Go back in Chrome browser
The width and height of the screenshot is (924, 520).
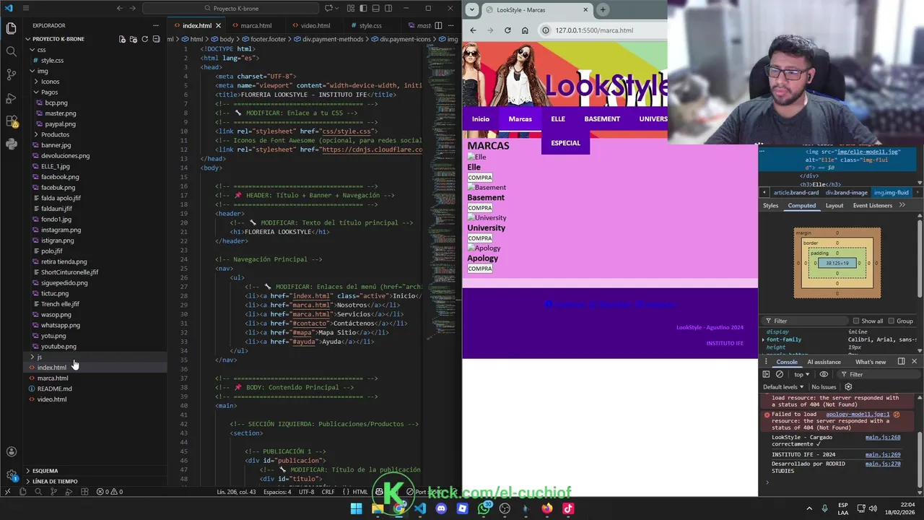coord(473,30)
